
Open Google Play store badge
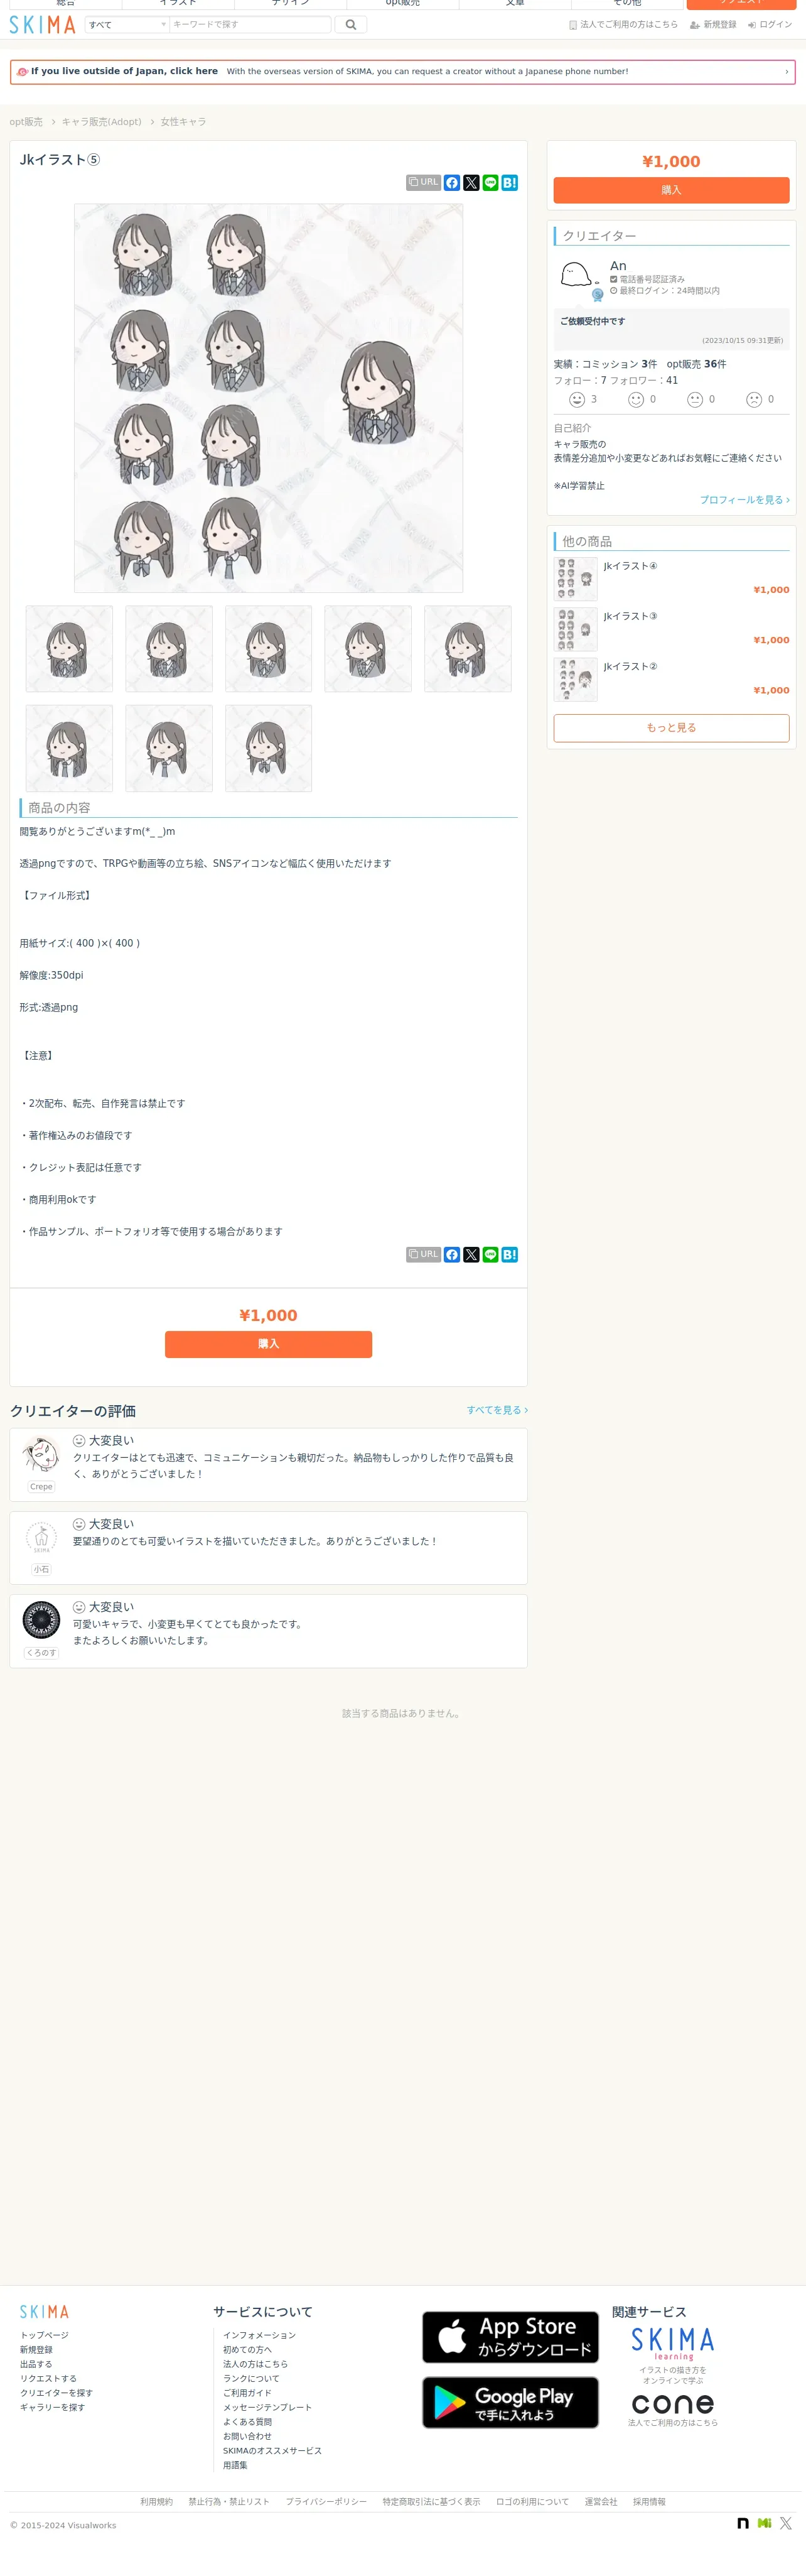[x=510, y=2402]
